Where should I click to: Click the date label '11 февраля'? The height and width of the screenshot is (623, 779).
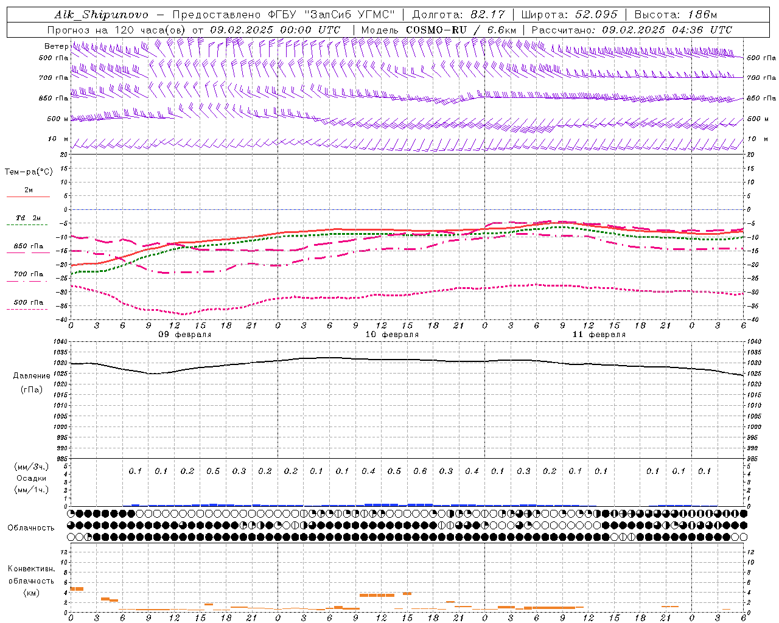[599, 335]
